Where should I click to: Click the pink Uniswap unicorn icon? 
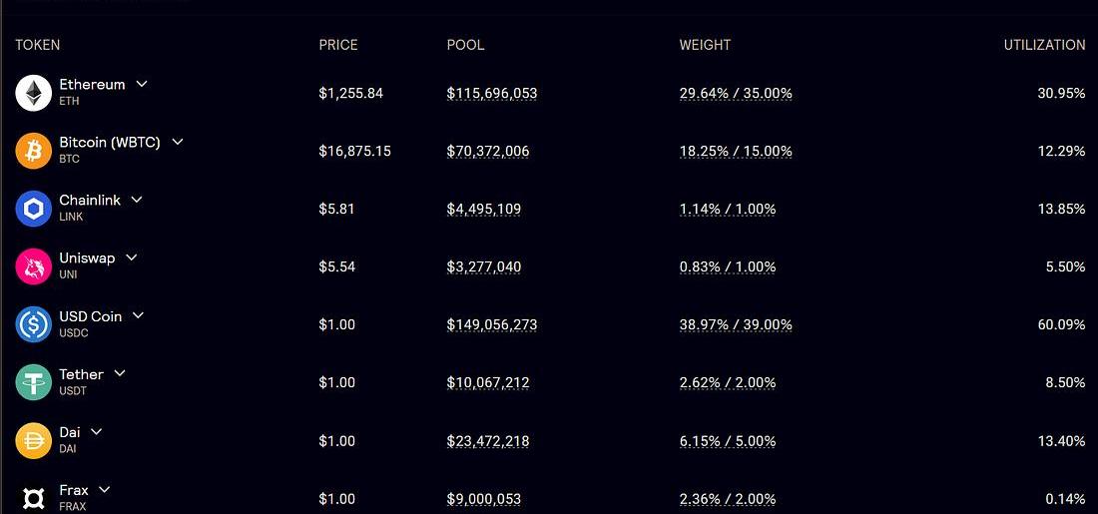coord(34,266)
